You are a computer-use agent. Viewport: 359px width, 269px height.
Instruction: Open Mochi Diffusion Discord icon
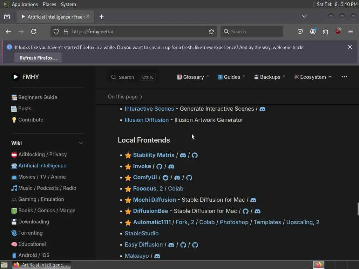pos(253,200)
